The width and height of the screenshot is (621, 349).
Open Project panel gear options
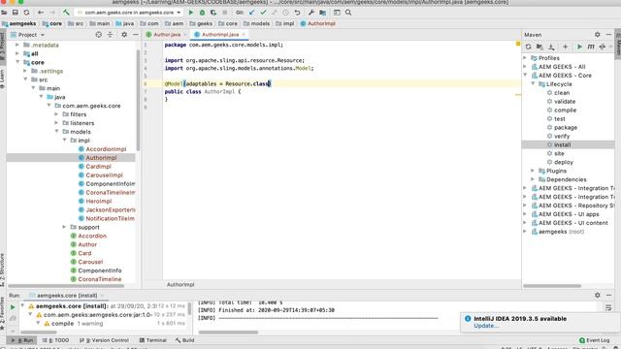click(x=124, y=35)
